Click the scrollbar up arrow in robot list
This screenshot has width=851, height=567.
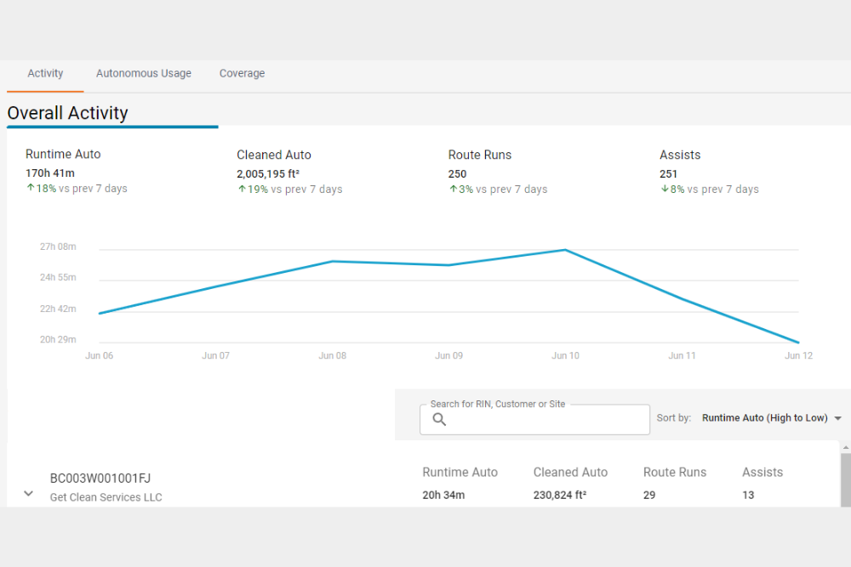point(846,448)
